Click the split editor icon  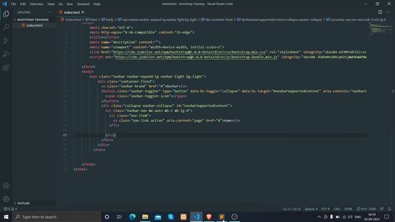pos(380,12)
